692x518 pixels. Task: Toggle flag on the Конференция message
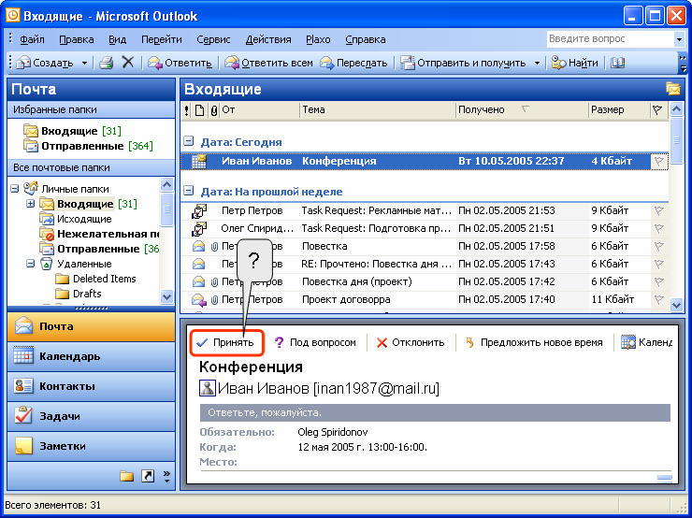(659, 162)
